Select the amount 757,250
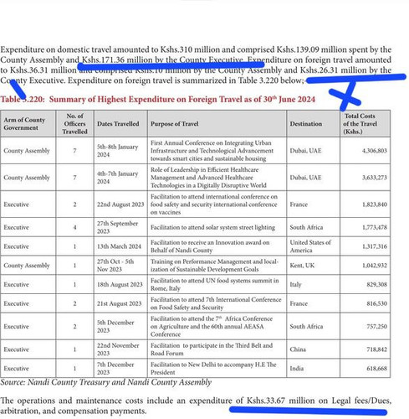This screenshot has height=419, width=409. (x=376, y=326)
